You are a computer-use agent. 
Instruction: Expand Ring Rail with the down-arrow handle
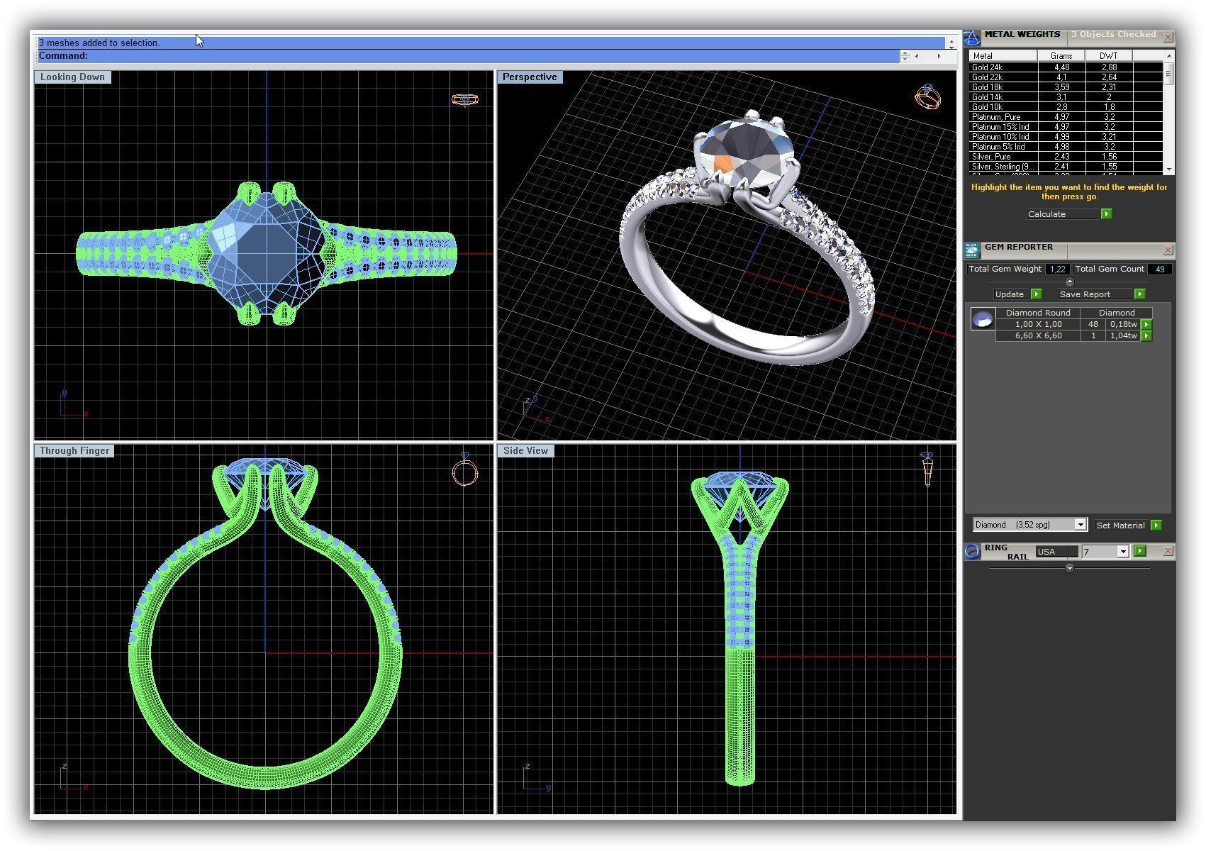click(1070, 568)
